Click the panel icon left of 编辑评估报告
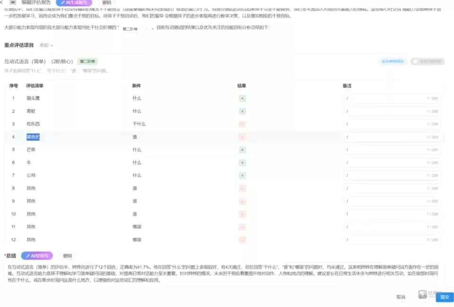The width and height of the screenshot is (454, 307). tap(13, 2)
